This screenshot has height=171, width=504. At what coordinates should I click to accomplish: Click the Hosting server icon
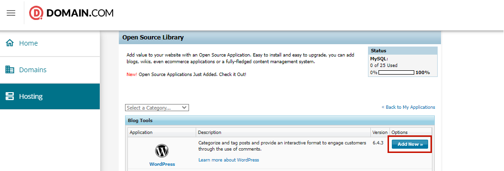click(x=10, y=96)
